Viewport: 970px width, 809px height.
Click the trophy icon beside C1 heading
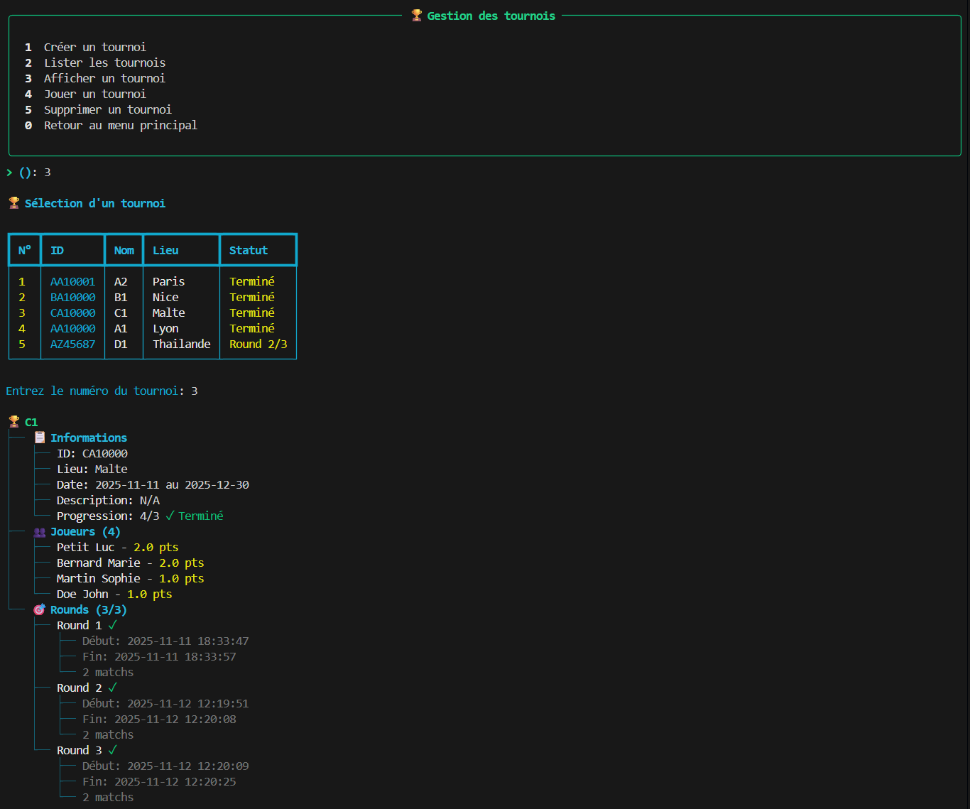point(14,422)
